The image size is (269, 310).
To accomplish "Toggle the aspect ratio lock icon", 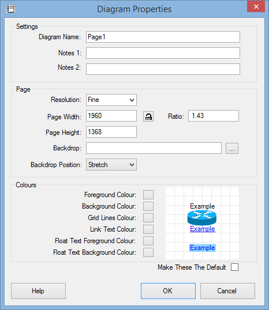I will [x=148, y=116].
